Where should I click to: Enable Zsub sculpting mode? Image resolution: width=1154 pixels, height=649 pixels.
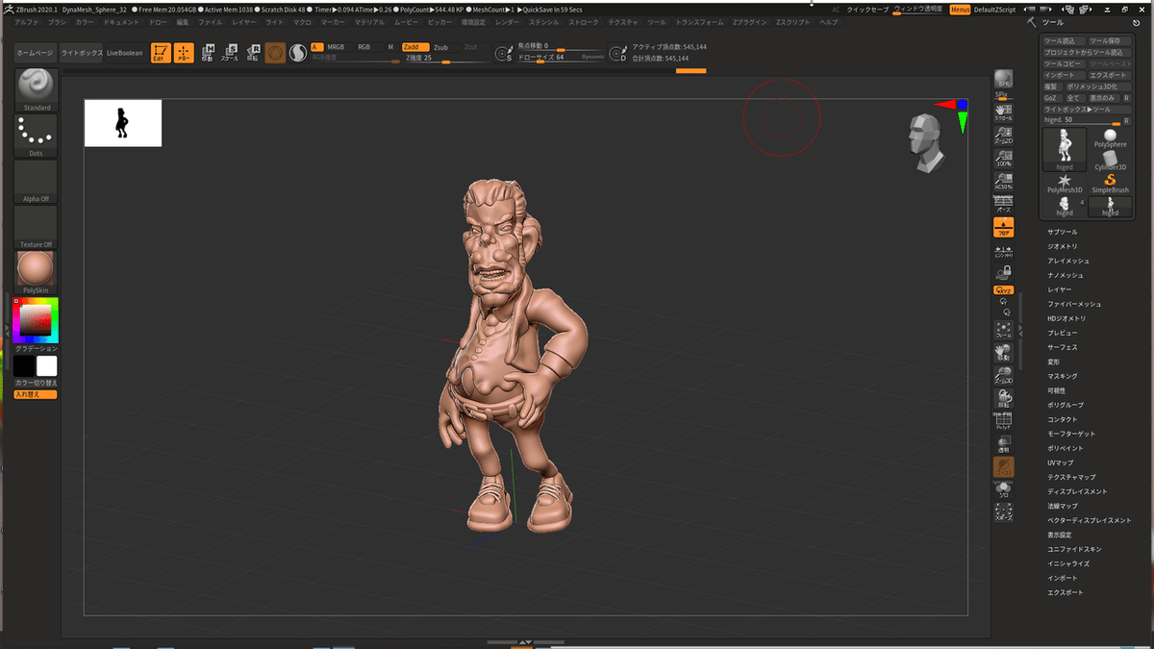pyautogui.click(x=440, y=46)
